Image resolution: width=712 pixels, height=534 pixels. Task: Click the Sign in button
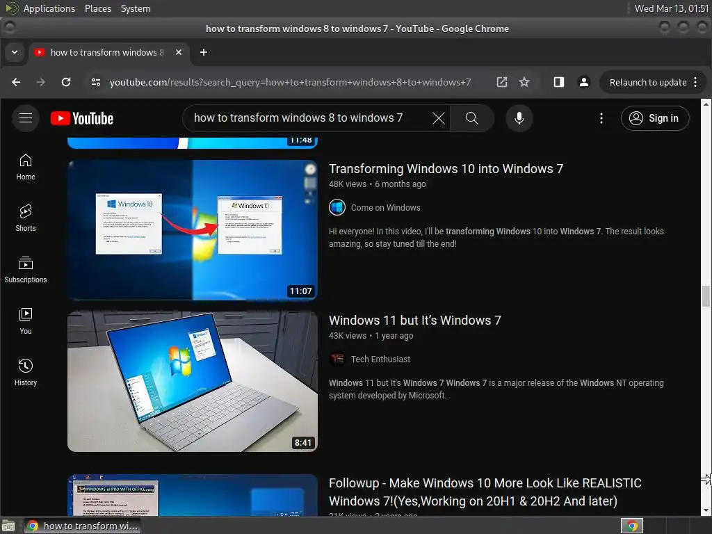point(655,118)
